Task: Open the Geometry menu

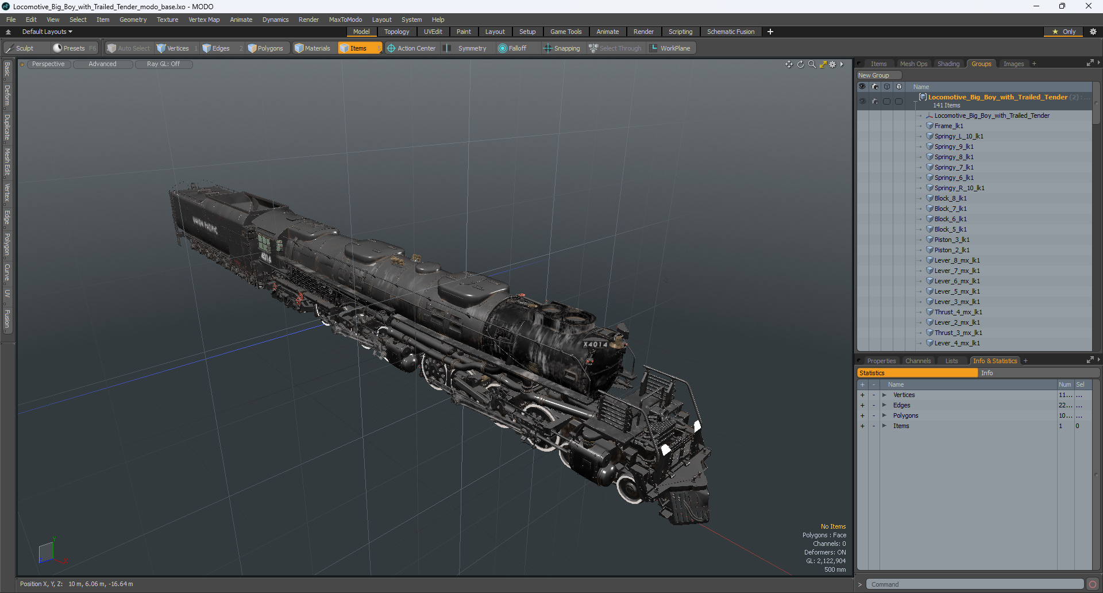Action: (x=133, y=20)
